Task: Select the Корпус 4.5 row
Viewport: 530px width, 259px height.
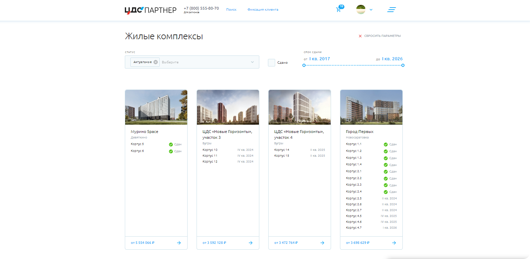Action: coord(371,216)
